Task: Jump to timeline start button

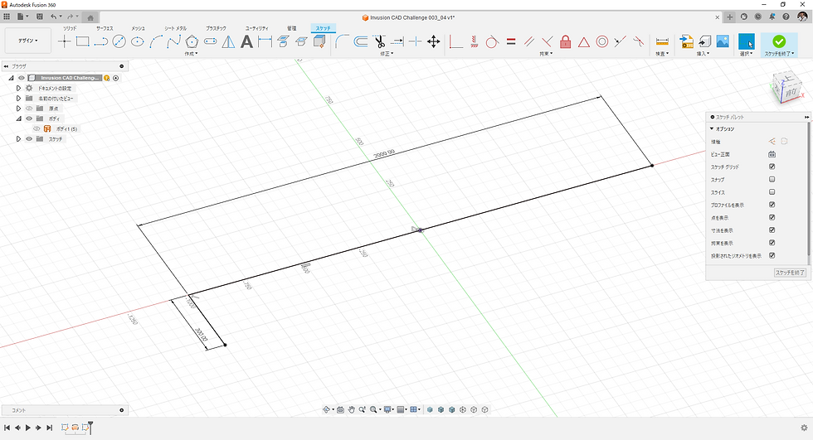Action: (x=7, y=428)
